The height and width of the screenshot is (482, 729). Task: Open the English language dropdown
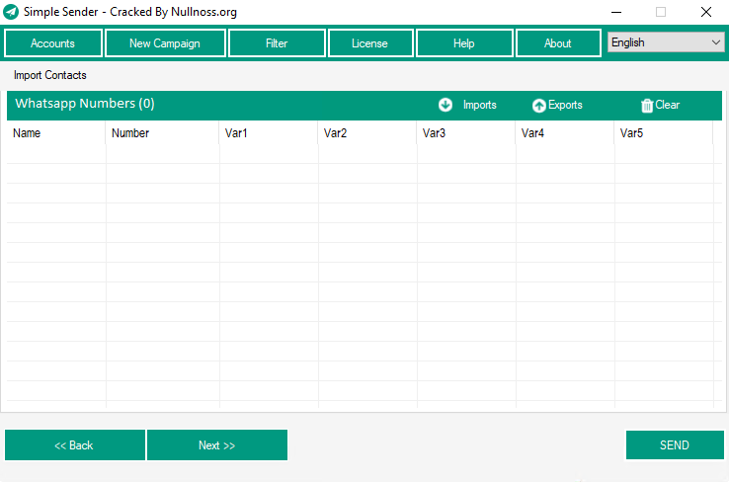tap(666, 42)
